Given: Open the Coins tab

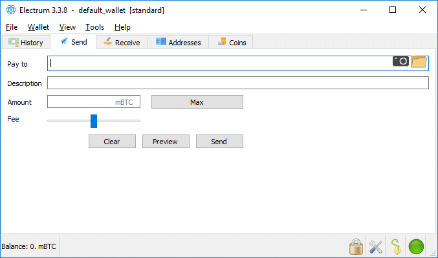Looking at the screenshot, I should tap(231, 43).
